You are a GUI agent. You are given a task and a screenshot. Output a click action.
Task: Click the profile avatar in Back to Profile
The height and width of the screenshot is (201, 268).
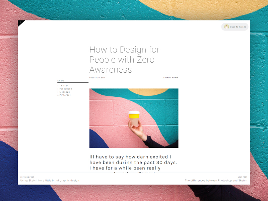coord(226,27)
